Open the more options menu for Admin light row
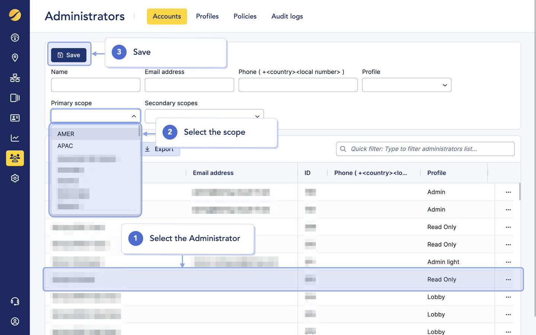This screenshot has height=335, width=536. 508,262
